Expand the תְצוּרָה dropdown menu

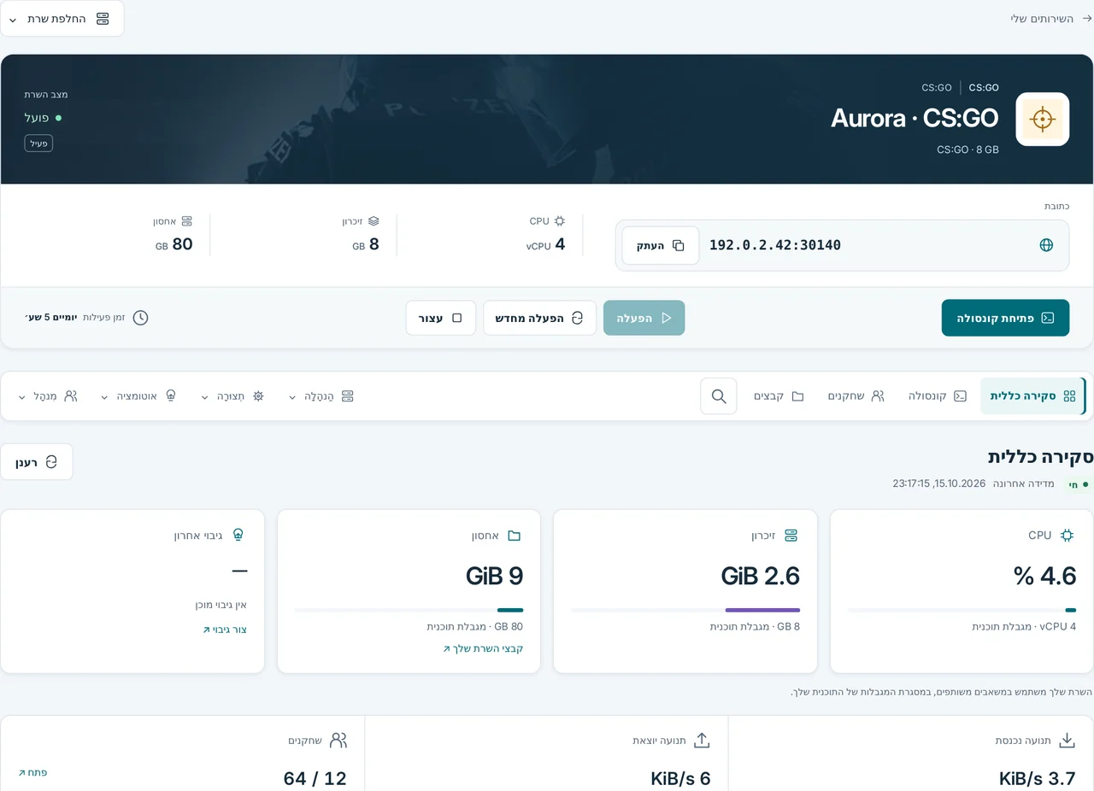(x=232, y=396)
